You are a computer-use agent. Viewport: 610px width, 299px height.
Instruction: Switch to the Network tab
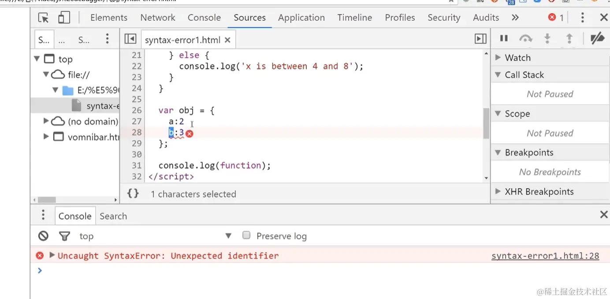point(158,18)
